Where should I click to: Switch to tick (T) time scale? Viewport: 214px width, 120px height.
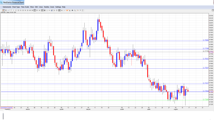coord(11,10)
